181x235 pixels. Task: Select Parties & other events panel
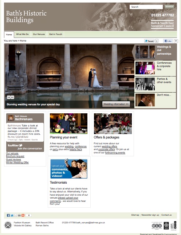click(155, 84)
